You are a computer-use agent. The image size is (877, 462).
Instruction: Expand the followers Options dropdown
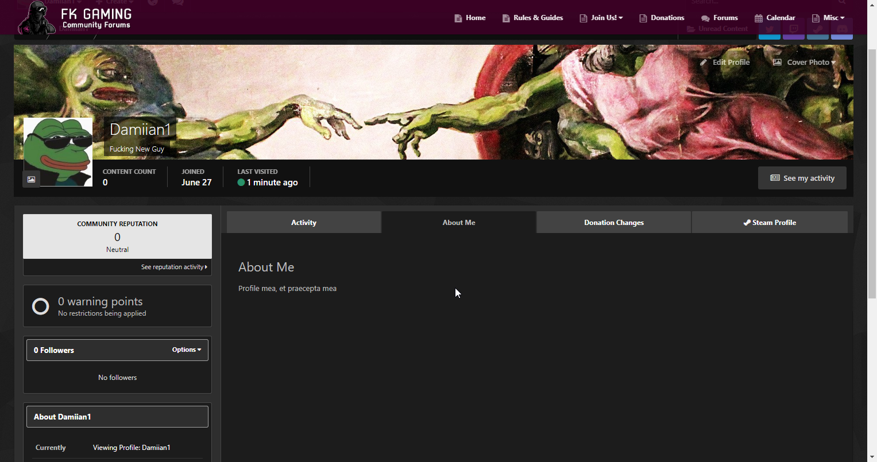(186, 350)
